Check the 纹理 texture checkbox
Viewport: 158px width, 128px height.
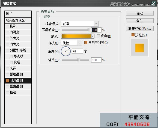click(11, 62)
